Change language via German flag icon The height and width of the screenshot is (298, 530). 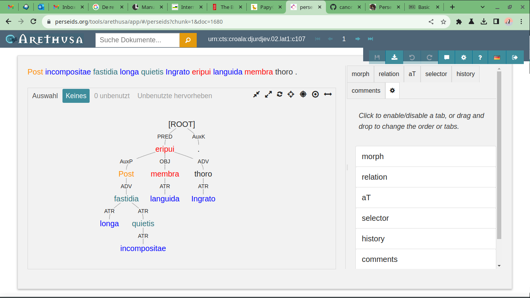click(497, 57)
